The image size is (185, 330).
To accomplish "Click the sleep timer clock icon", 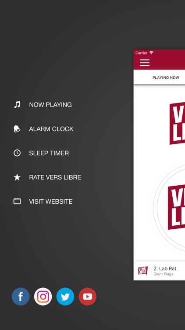I will coord(17,153).
